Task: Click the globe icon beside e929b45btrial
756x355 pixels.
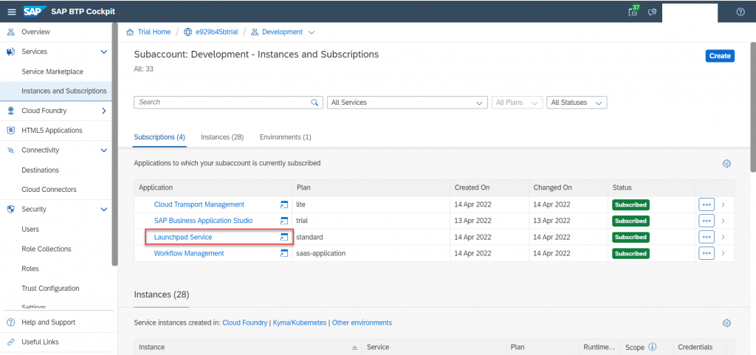Action: click(187, 32)
